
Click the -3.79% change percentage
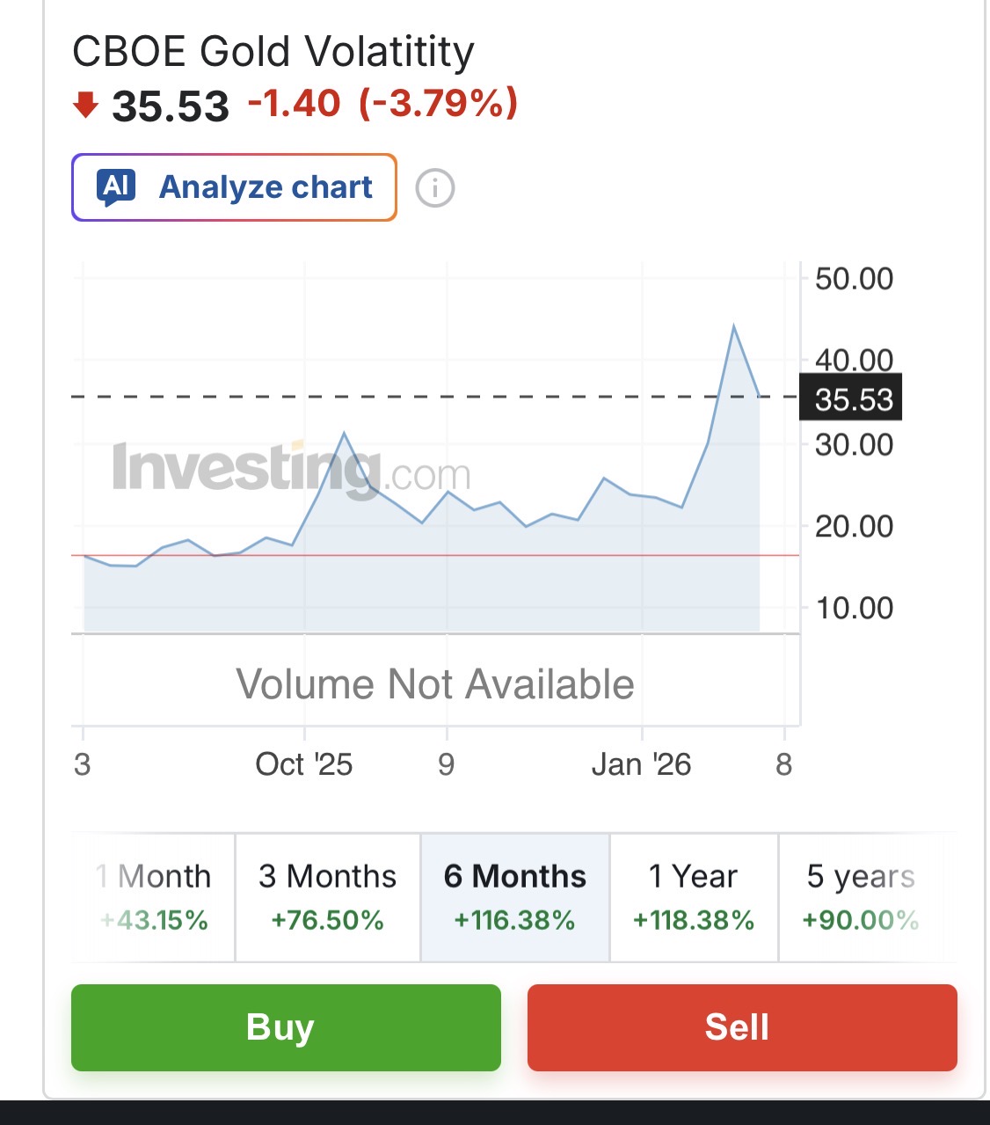pyautogui.click(x=439, y=104)
